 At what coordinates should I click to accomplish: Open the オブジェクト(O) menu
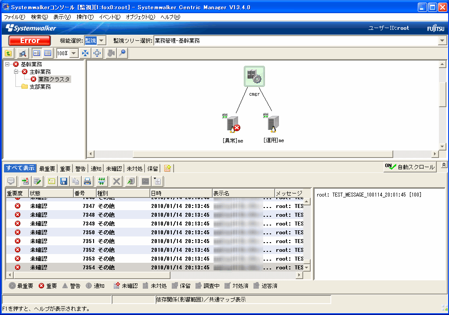click(x=140, y=17)
